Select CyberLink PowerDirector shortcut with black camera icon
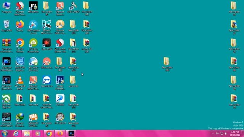 pos(6,64)
